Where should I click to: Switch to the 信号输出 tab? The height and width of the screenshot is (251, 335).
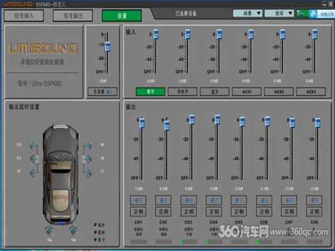coord(72,16)
